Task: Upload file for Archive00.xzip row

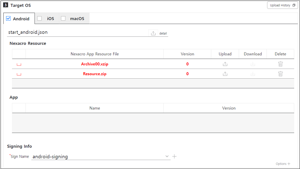Action: coord(225,64)
